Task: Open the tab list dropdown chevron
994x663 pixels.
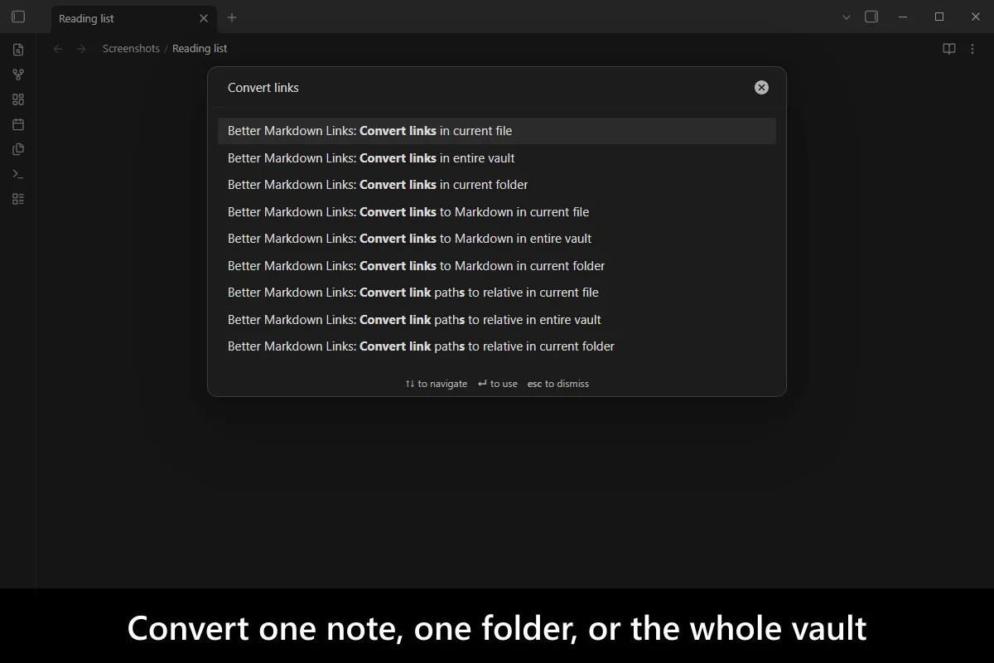Action: pos(847,17)
